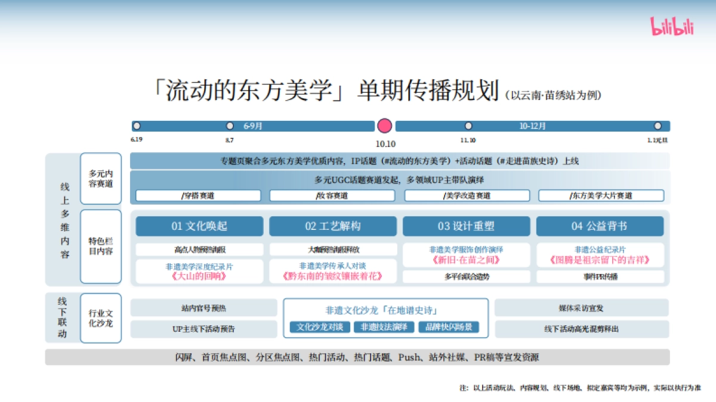The image size is (716, 402).
Task: Click the 8.7 timeline marker dot
Action: click(x=230, y=125)
